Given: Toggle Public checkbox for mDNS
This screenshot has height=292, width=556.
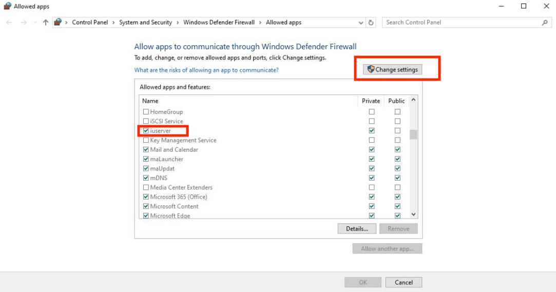Looking at the screenshot, I should point(397,178).
